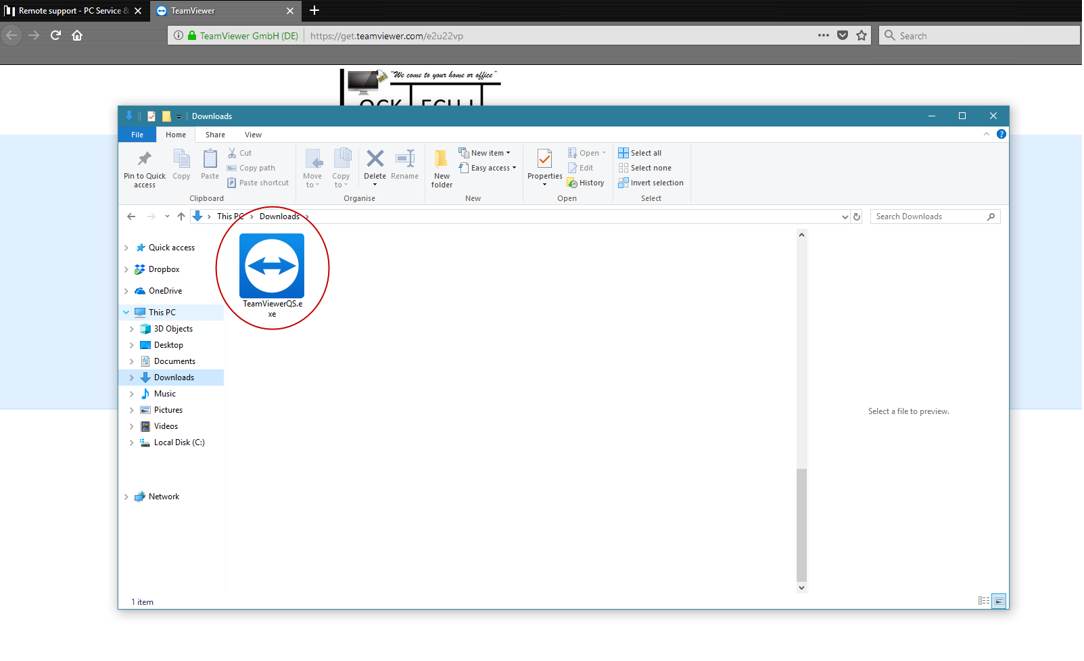This screenshot has width=1084, height=661.
Task: Click the Pocket save icon
Action: coord(843,35)
